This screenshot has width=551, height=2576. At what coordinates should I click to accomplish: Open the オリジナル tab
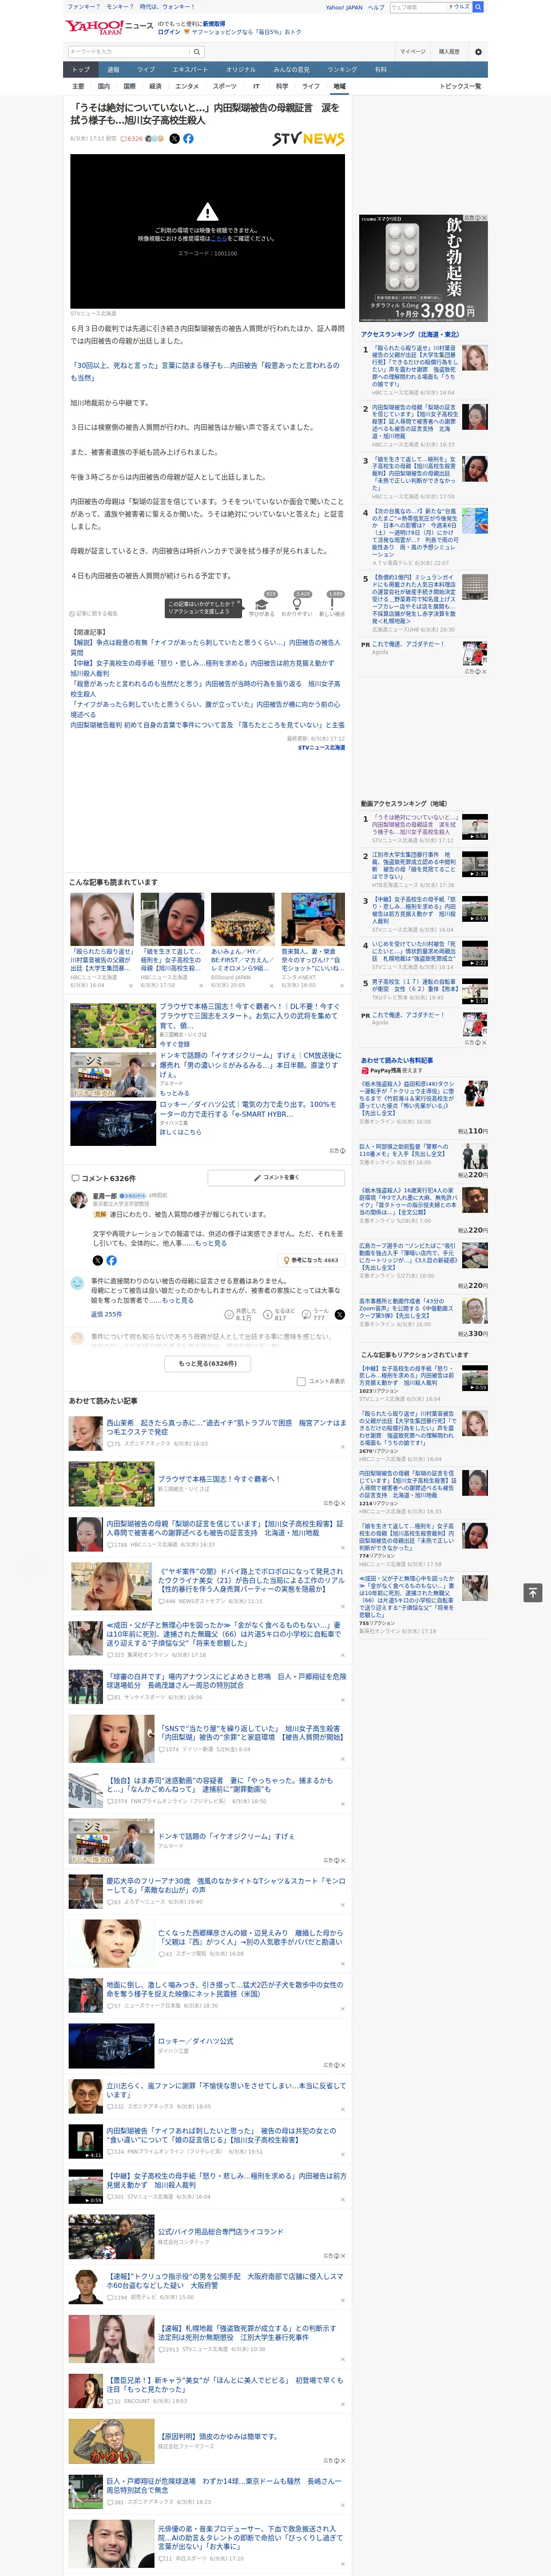[241, 70]
